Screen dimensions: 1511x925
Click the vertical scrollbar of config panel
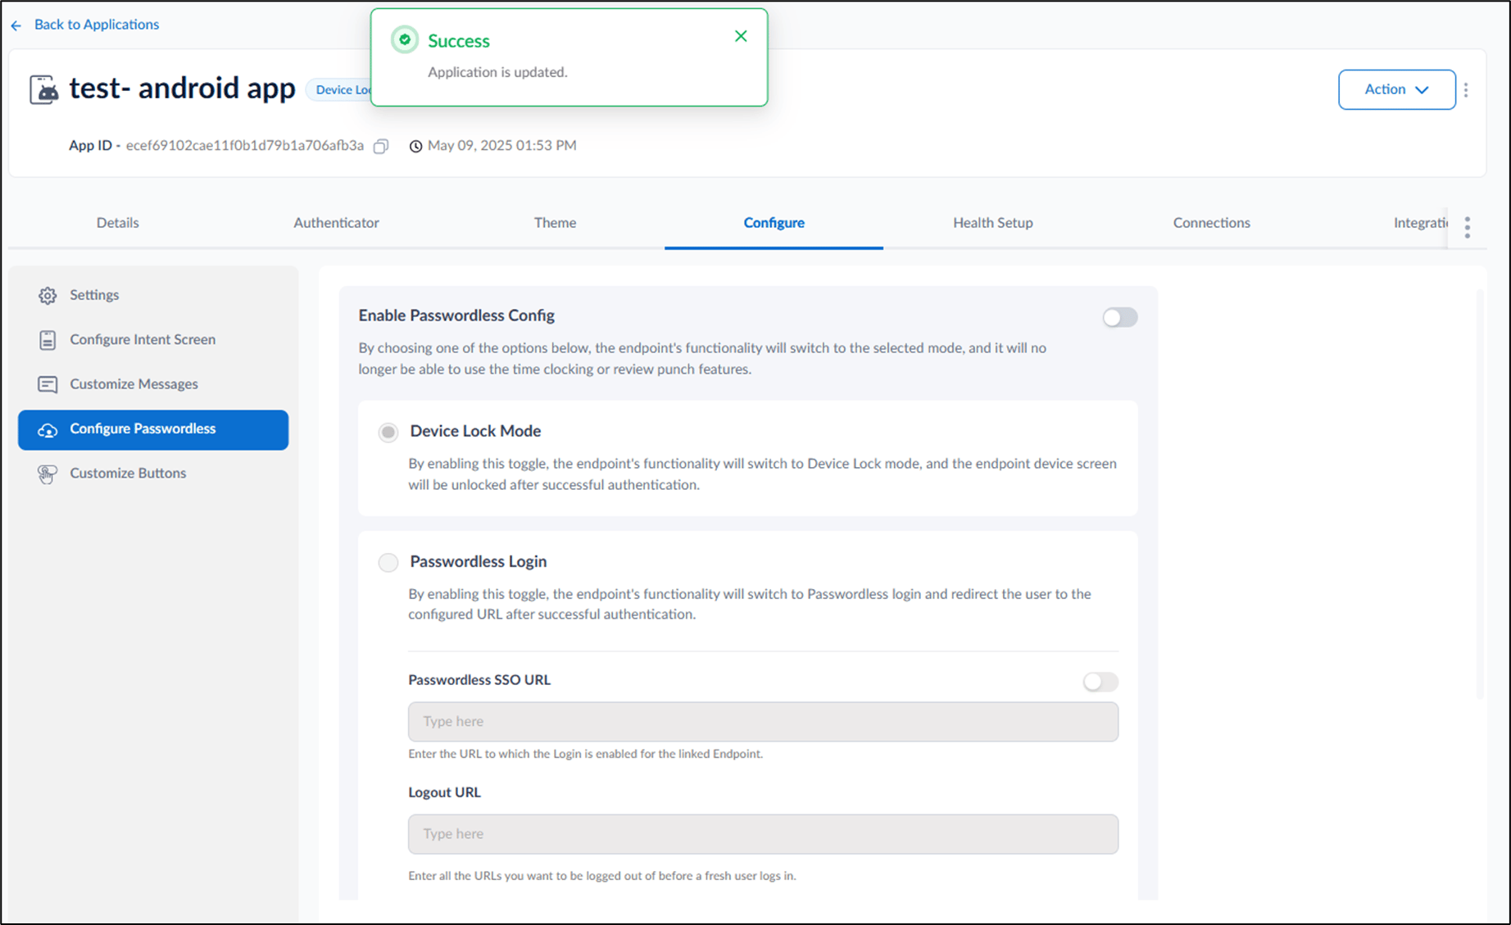(x=1480, y=493)
